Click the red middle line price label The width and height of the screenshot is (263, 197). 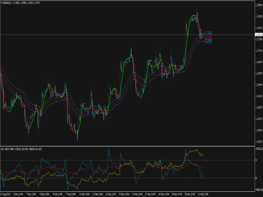208,37
